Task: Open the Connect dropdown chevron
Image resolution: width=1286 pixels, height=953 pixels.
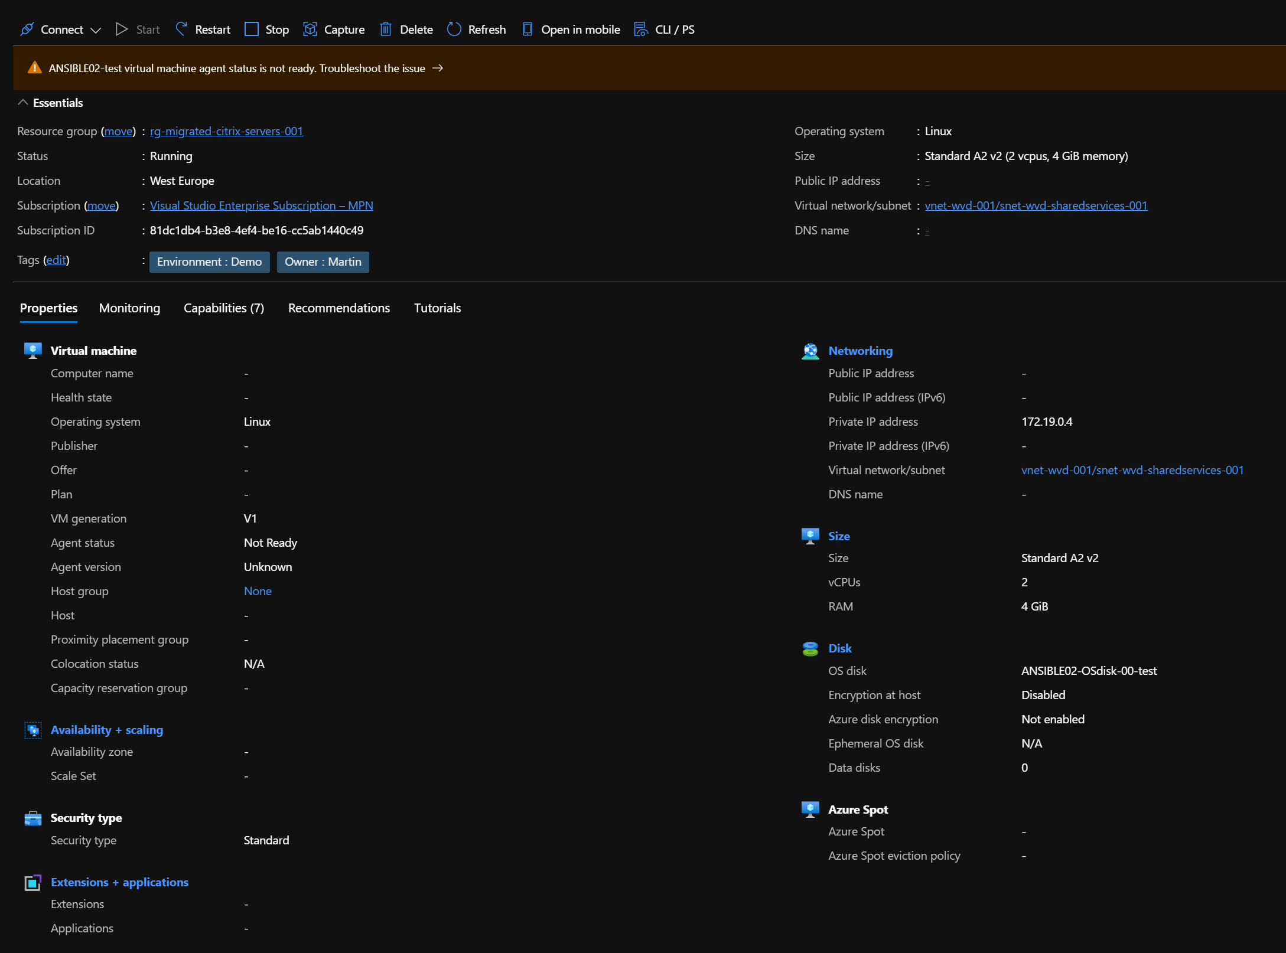Action: point(96,30)
